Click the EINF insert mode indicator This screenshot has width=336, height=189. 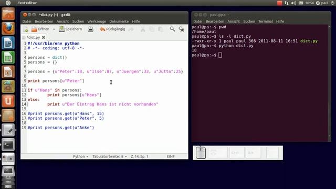click(x=171, y=156)
